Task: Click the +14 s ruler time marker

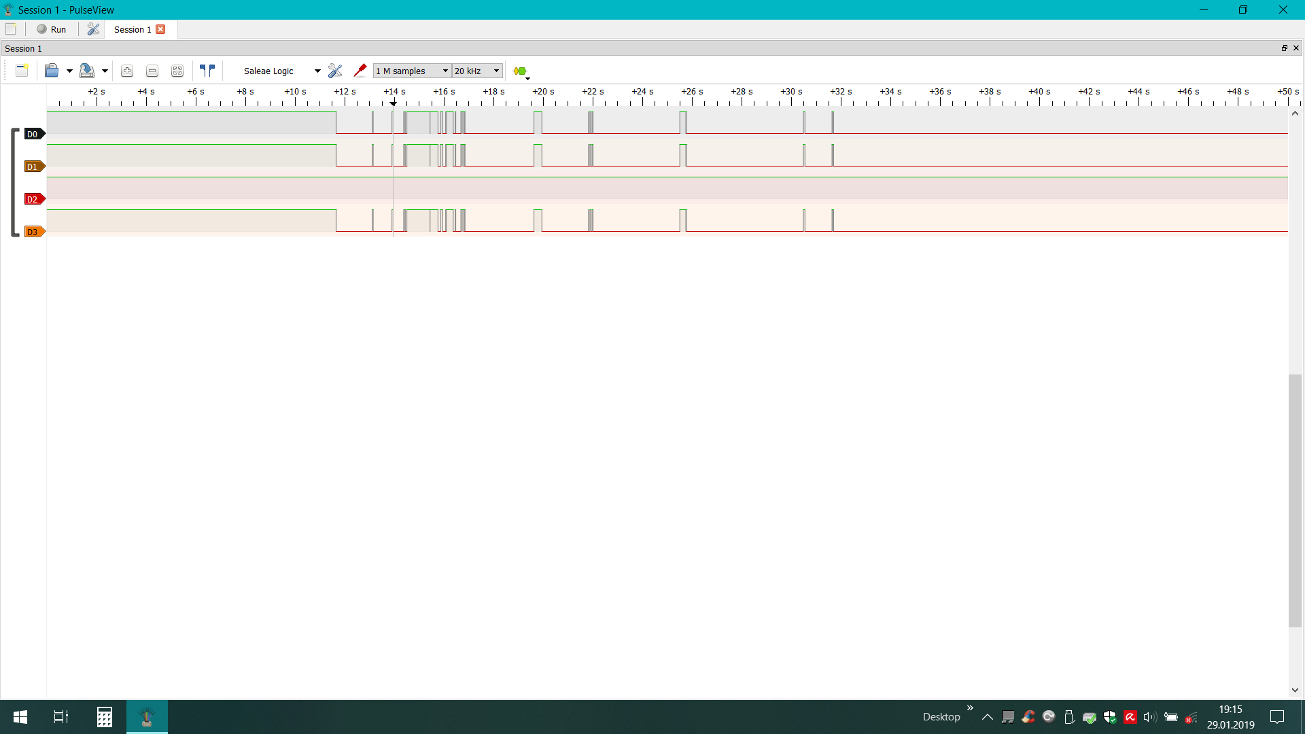Action: click(x=394, y=91)
